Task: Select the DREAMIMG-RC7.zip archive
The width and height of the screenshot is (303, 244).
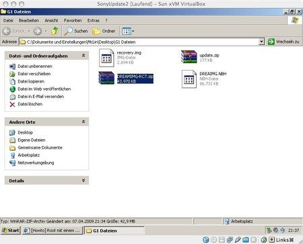Action: pos(126,79)
